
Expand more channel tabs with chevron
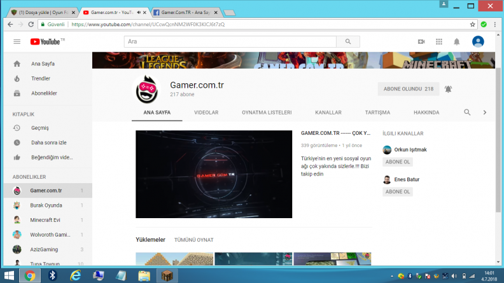(x=485, y=112)
